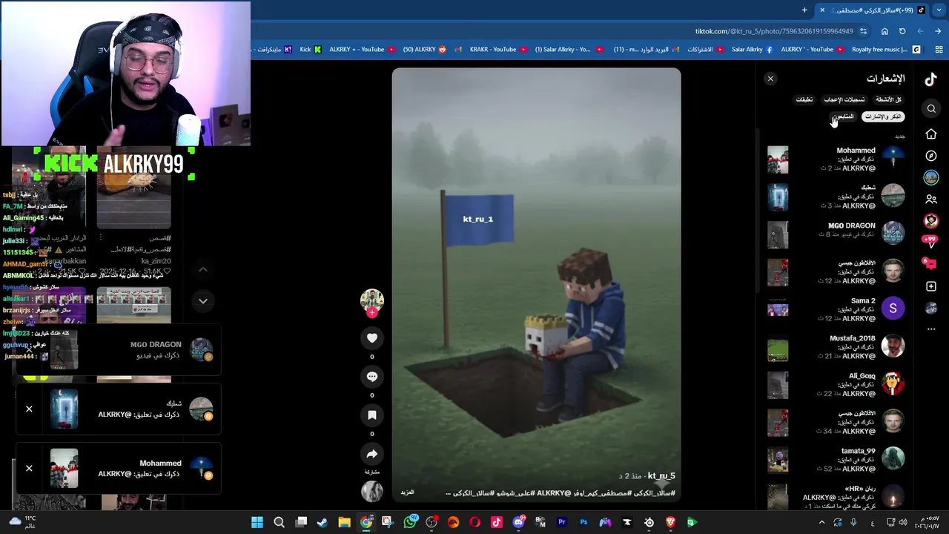Open TikTok search from sidebar magnifier
The width and height of the screenshot is (949, 534).
click(931, 109)
